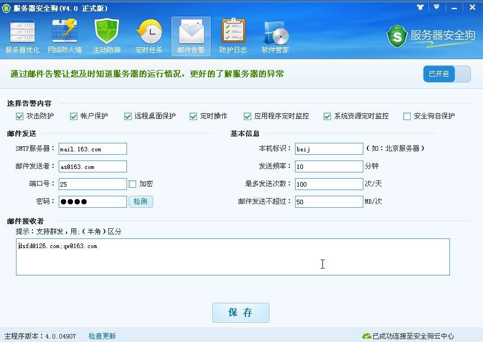Uncheck 系统资源定时监控 alert content

tap(328, 116)
